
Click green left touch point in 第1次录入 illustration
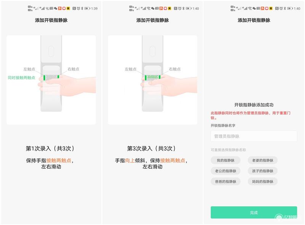click(x=44, y=78)
